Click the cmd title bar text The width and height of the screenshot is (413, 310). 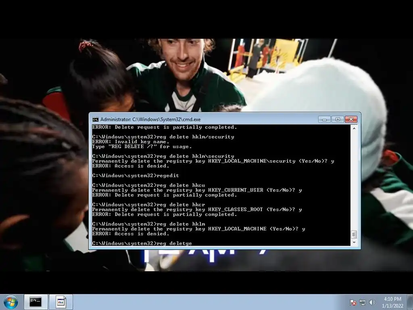click(150, 119)
